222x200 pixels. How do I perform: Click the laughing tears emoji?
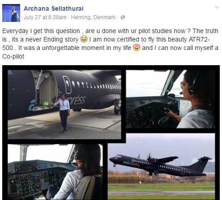(x=84, y=39)
